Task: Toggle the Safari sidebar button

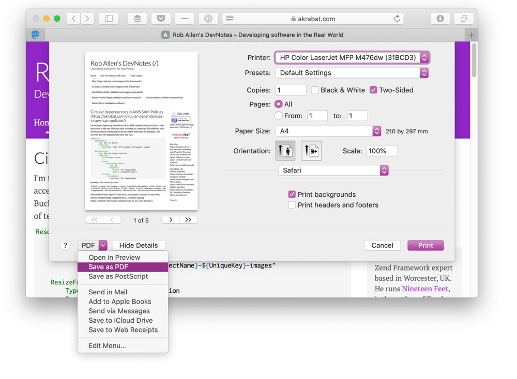Action: click(x=109, y=19)
